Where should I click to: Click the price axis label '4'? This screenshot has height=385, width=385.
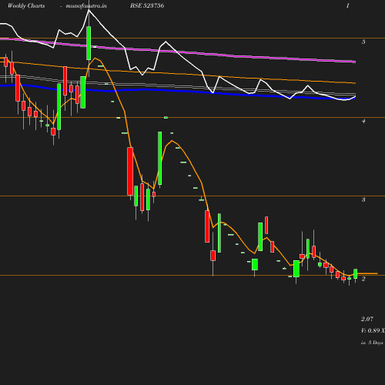[x=363, y=121]
